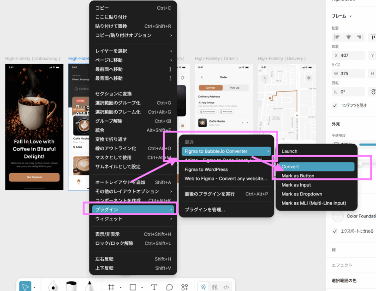Choose Mark as Input option

pos(316,185)
